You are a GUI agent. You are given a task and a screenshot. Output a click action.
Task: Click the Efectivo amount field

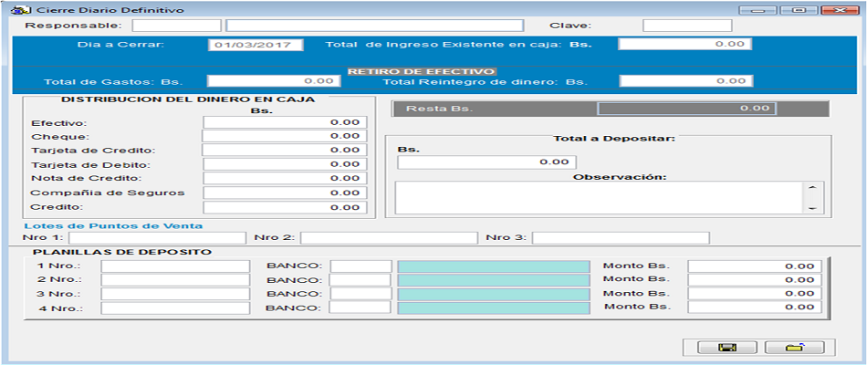click(284, 122)
